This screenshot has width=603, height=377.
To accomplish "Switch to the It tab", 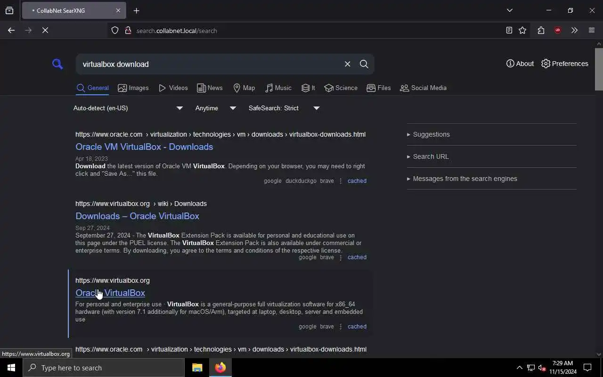I will (x=308, y=88).
